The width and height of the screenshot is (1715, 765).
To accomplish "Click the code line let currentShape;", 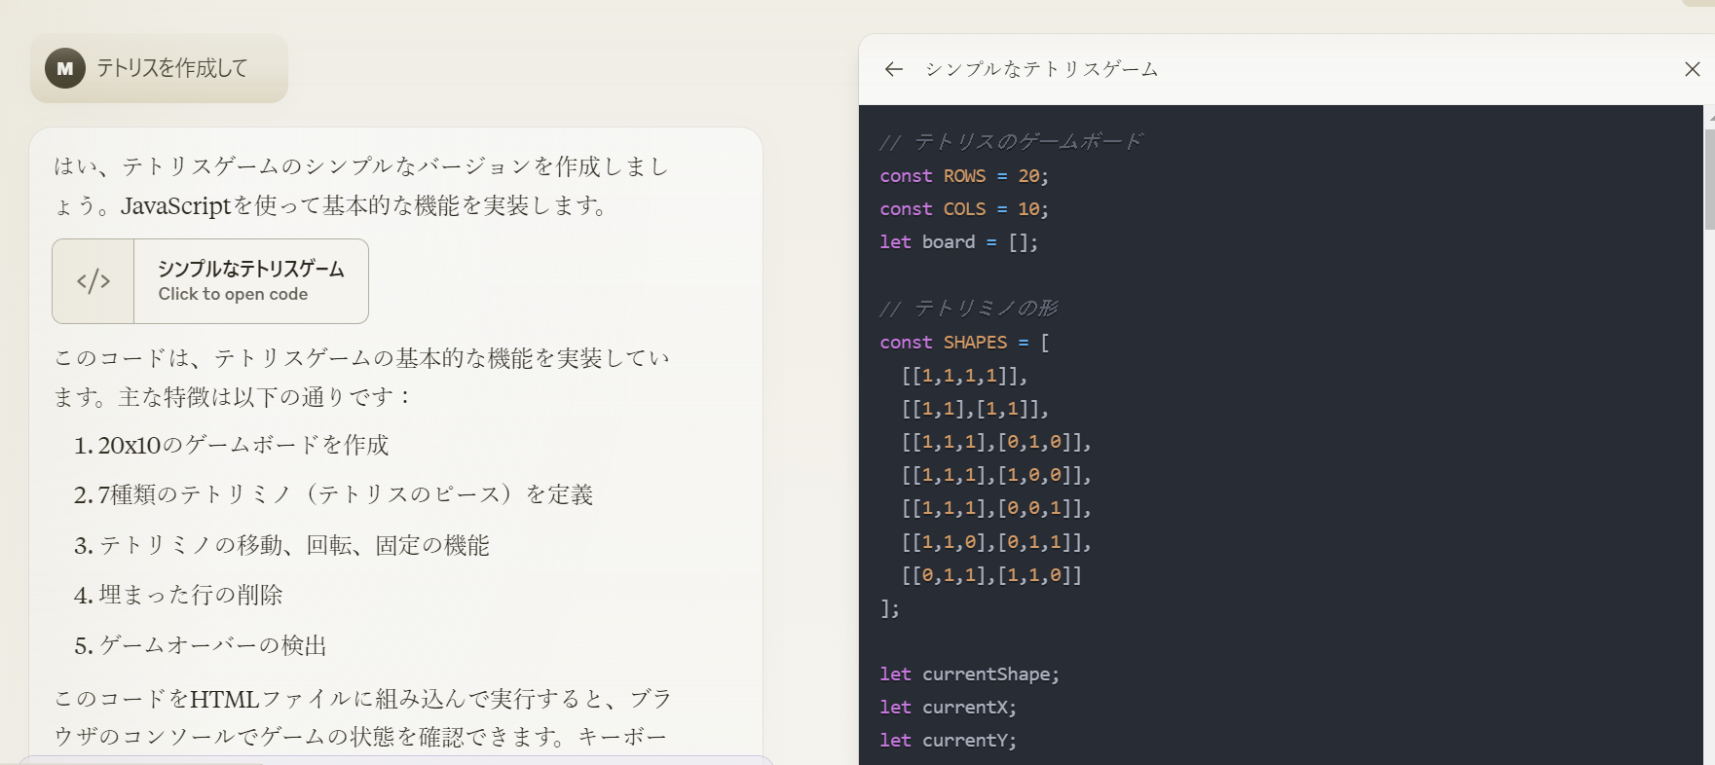I will click(x=969, y=674).
